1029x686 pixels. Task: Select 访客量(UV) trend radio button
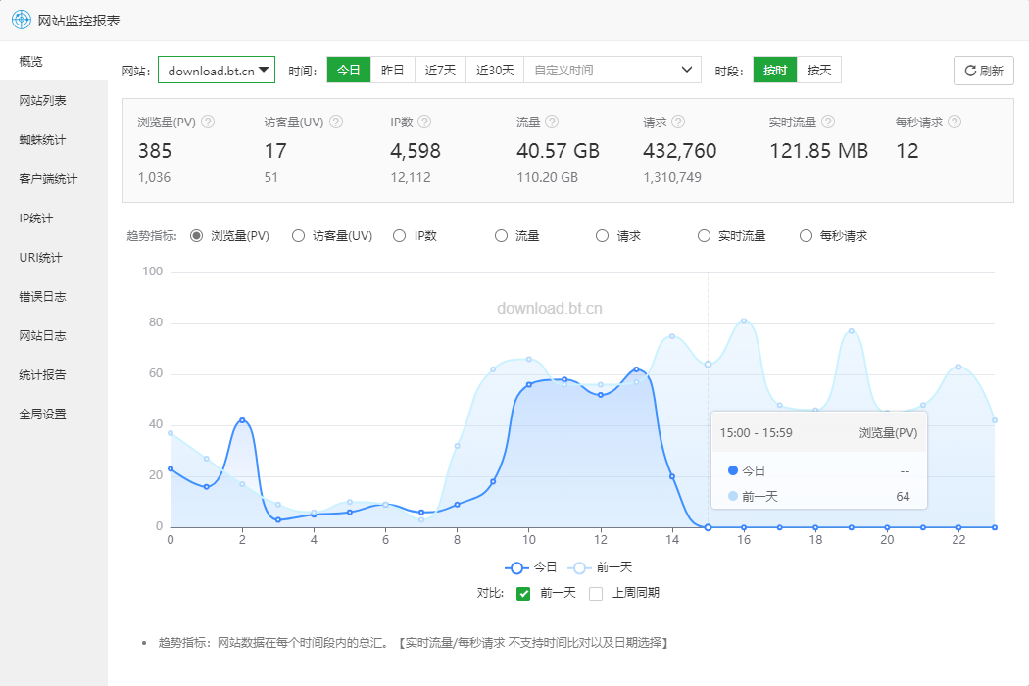point(298,235)
